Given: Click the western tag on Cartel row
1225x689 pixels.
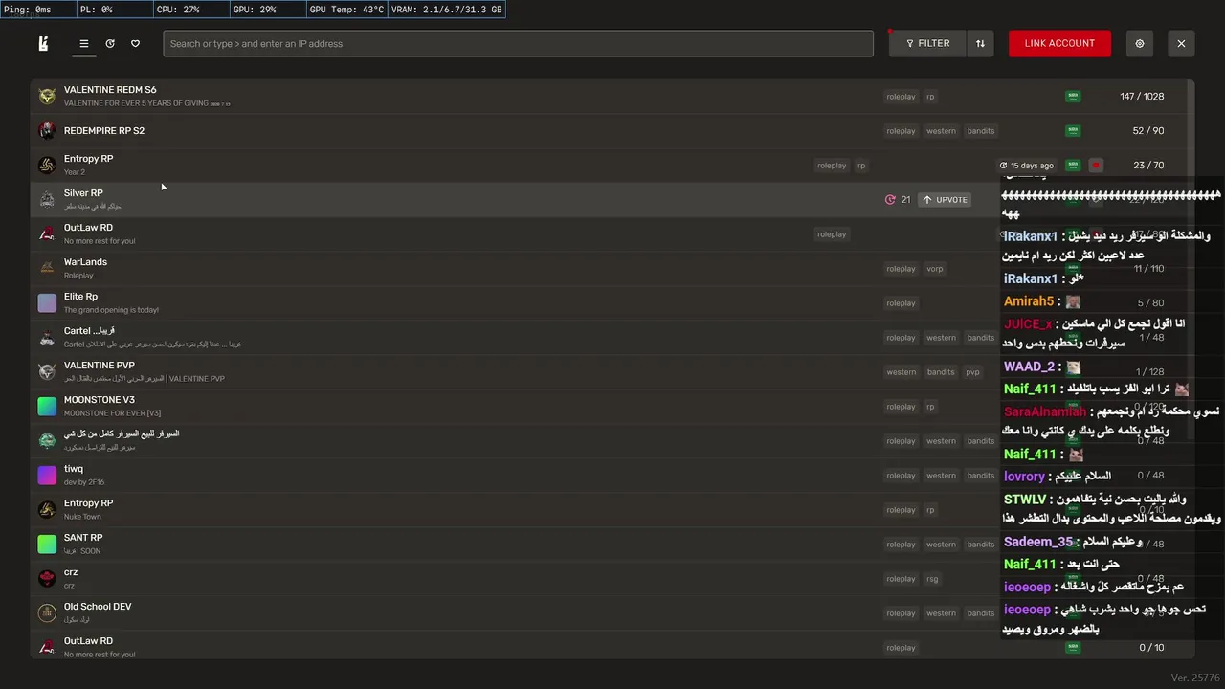Looking at the screenshot, I should click(x=941, y=338).
